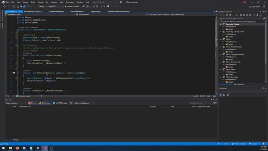
Task: Toggle Preview Selected Items in Solution Explorer toolbar
Action: click(x=260, y=15)
